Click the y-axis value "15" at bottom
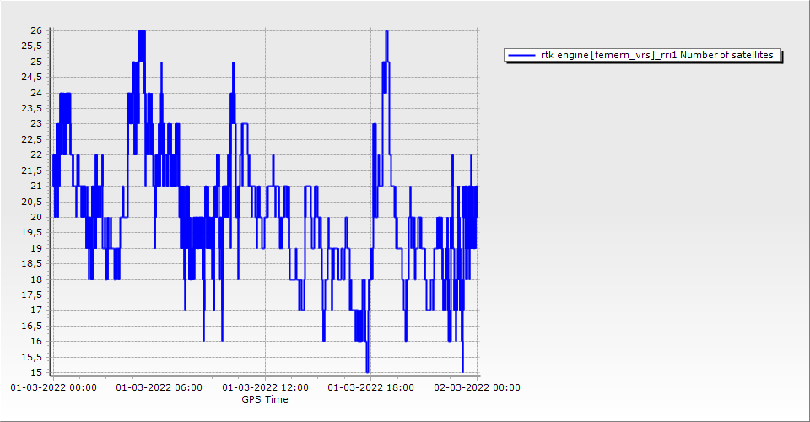Viewport: 810px width, 422px height. (35, 372)
